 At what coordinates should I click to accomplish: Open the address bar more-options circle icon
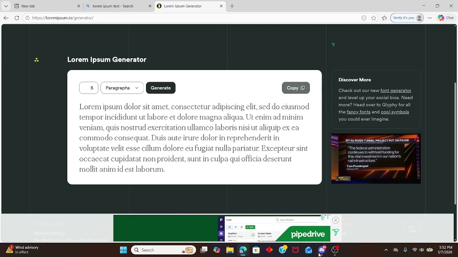click(x=364, y=18)
